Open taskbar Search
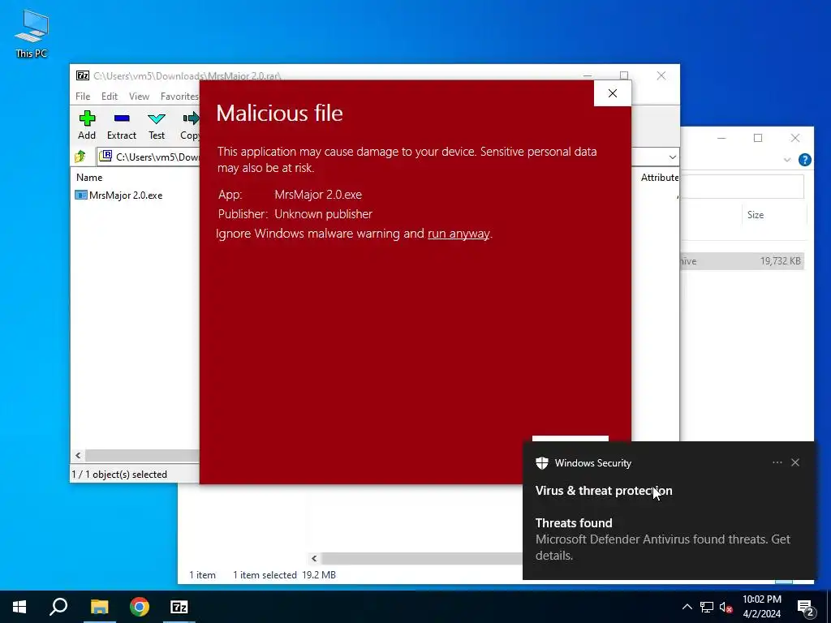The height and width of the screenshot is (623, 831). (x=58, y=607)
